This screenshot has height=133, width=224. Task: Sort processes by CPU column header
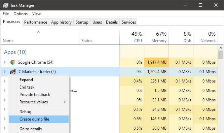tap(132, 37)
